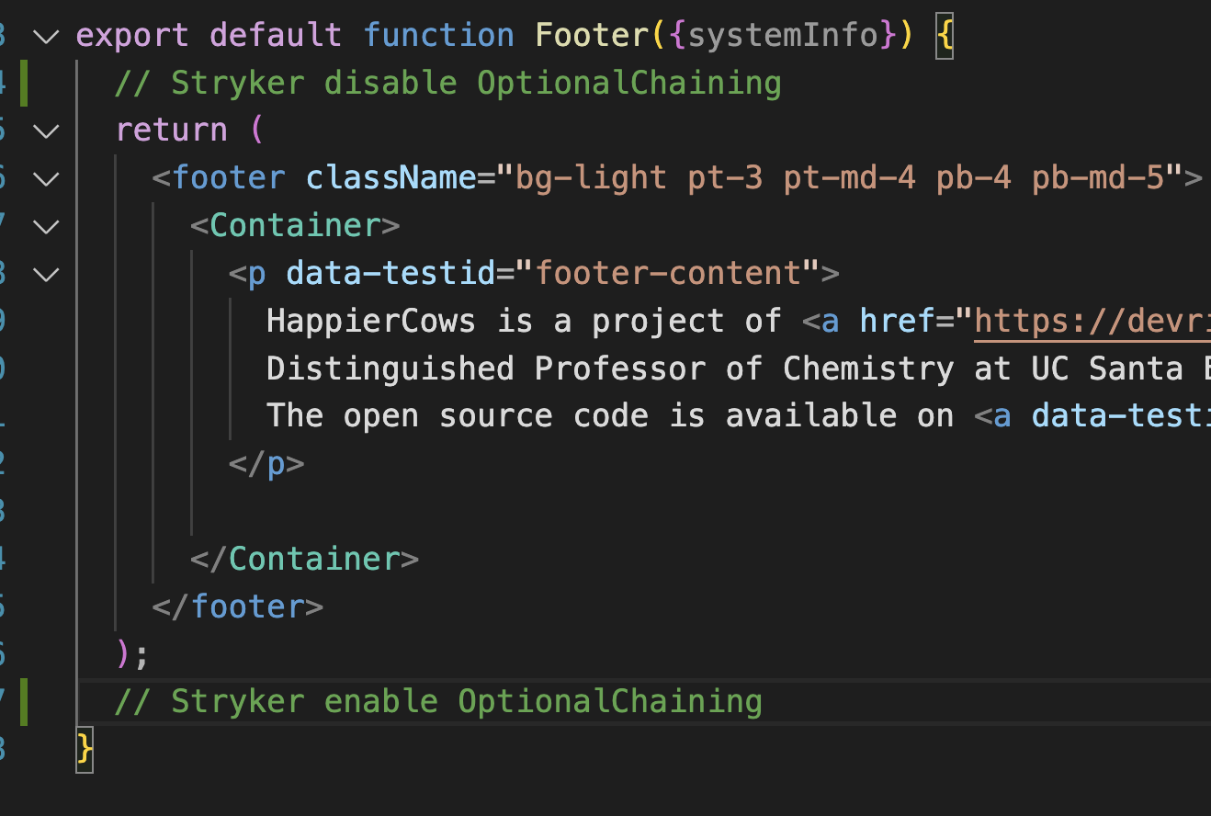Click the "footer-content" test id string
The width and height of the screenshot is (1211, 816).
[668, 273]
